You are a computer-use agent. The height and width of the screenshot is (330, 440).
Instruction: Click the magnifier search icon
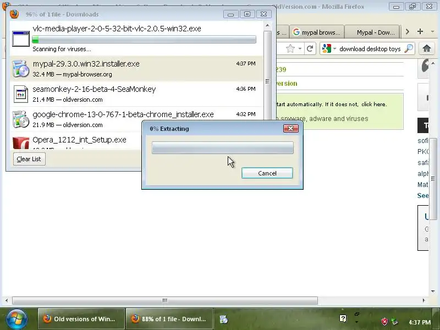pos(409,48)
